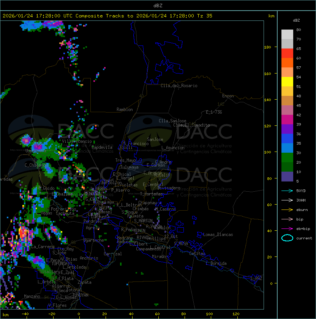This screenshot has width=316, height=319.
Task: Click the 'Ugarteche' map label
Action: click(x=94, y=241)
